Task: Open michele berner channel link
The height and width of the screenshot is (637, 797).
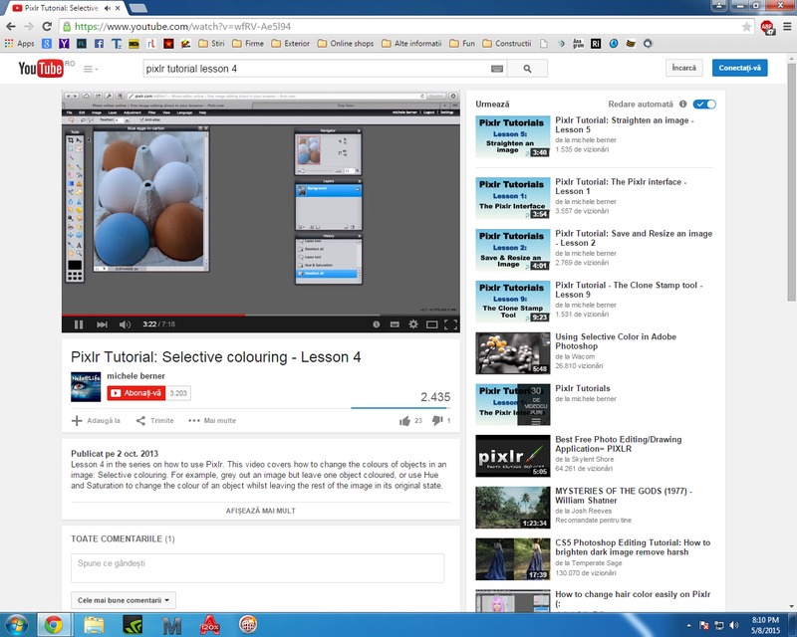Action: click(x=135, y=376)
